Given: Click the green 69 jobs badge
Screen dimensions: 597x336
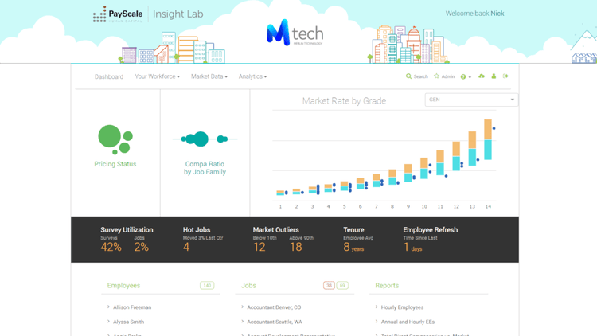Looking at the screenshot, I should coord(342,285).
